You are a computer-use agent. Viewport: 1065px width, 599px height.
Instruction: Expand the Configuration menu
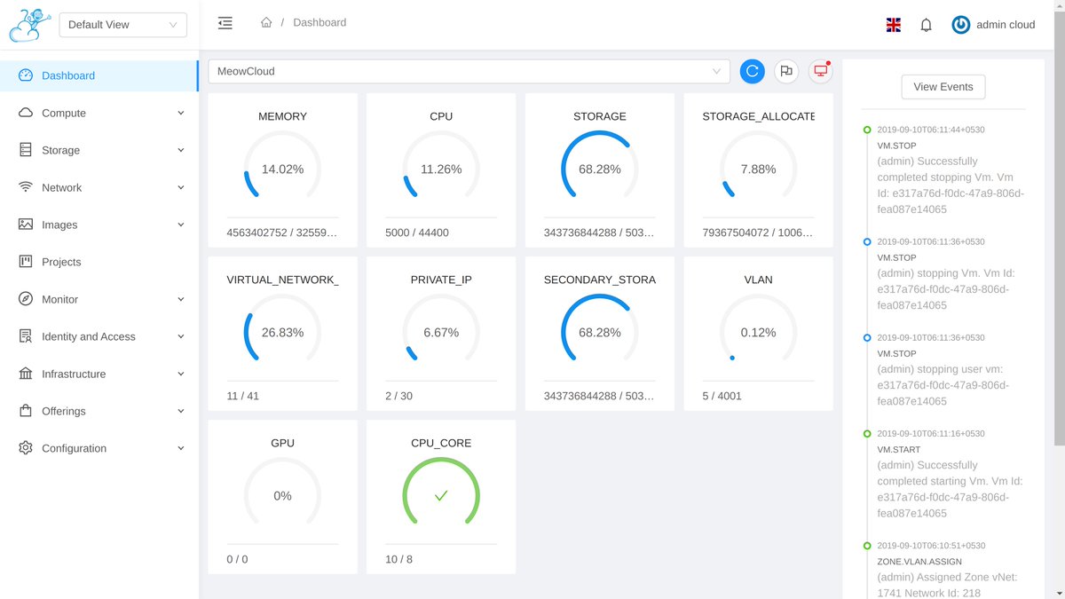[99, 448]
